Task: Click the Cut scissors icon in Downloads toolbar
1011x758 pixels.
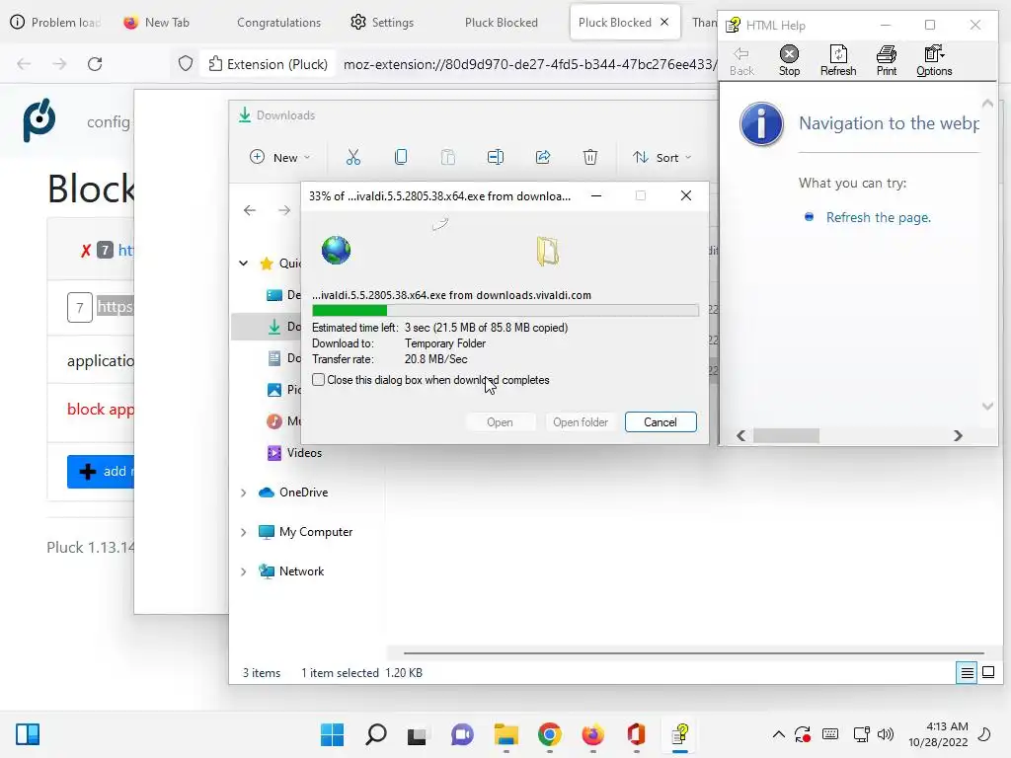Action: 353,157
